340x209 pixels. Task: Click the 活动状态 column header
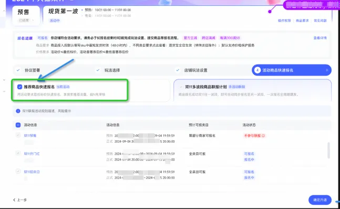click(249, 125)
